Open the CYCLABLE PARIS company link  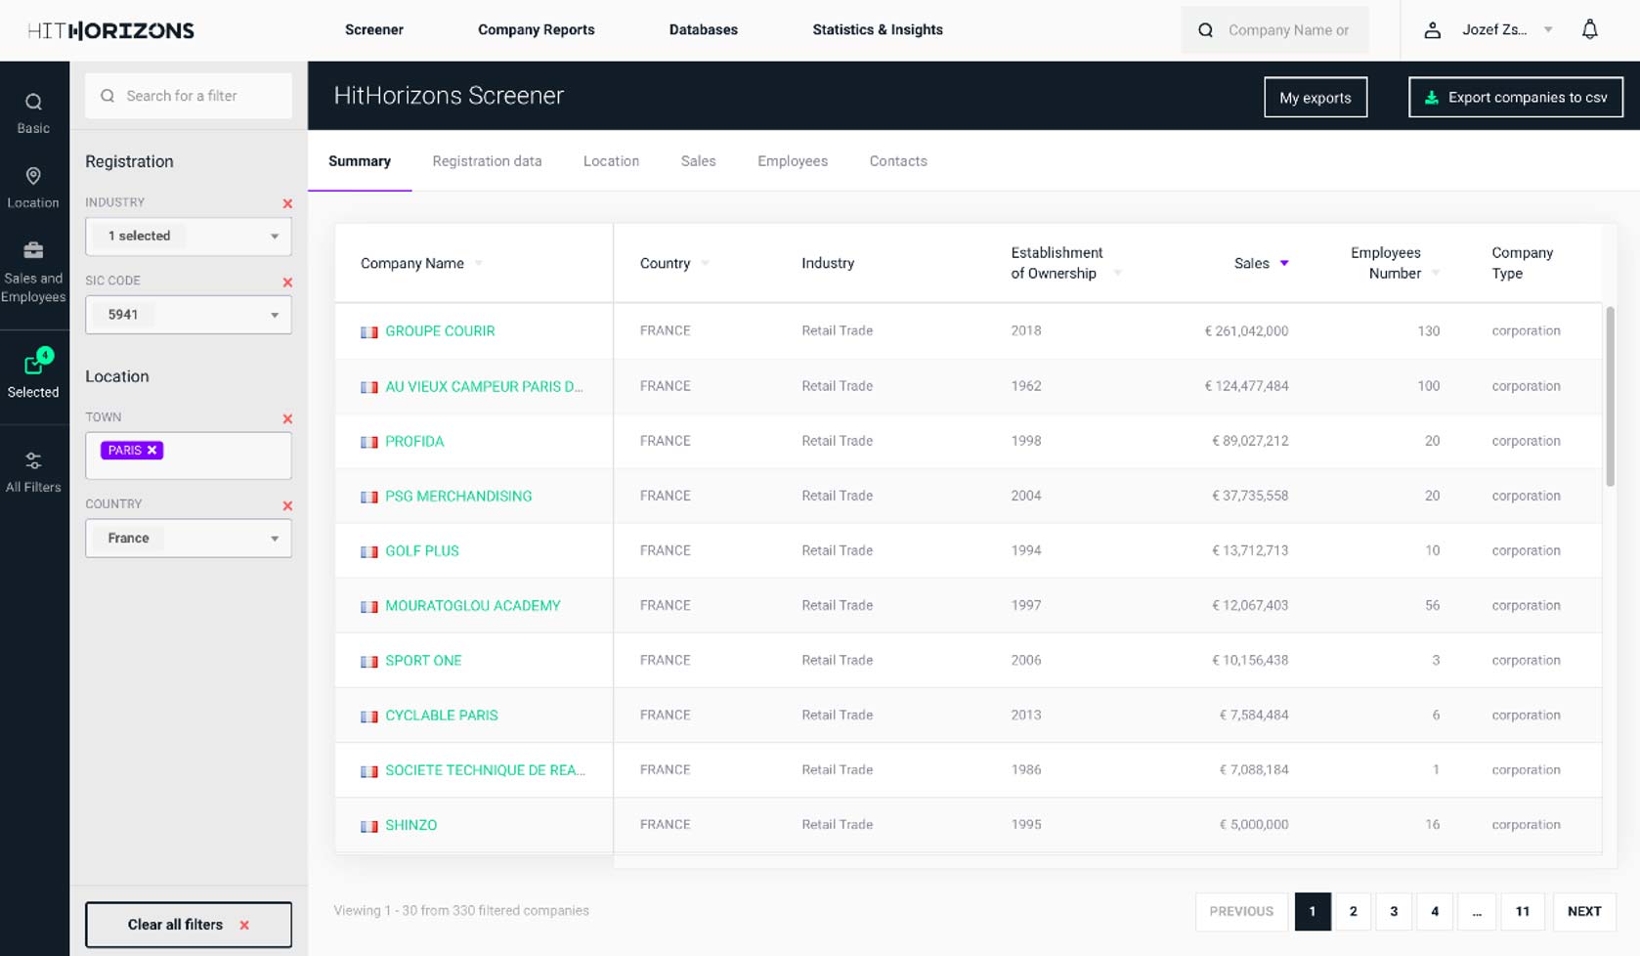tap(442, 716)
